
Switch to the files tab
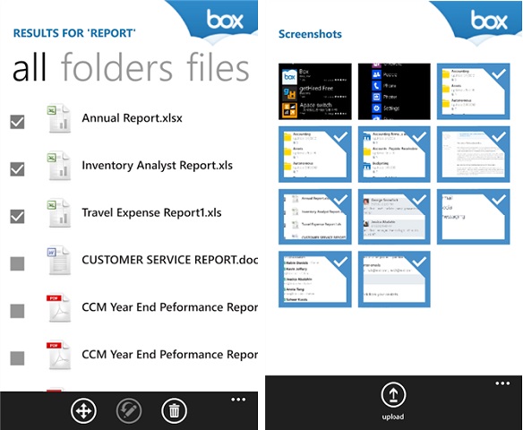pyautogui.click(x=218, y=67)
